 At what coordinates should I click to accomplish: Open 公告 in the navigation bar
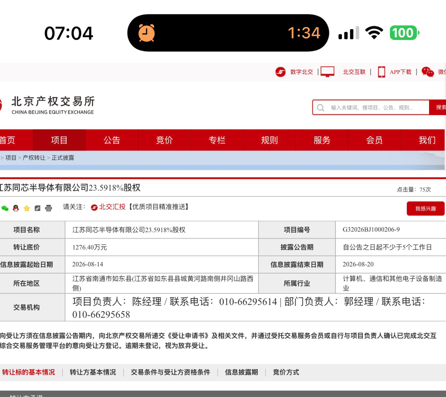(x=112, y=140)
